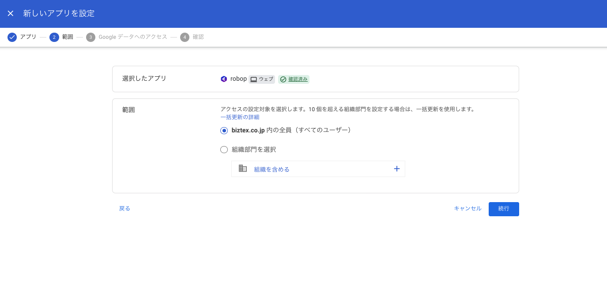
Task: Click 組織を含める field
Action: point(318,169)
